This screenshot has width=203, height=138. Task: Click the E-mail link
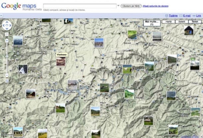coord(187,15)
